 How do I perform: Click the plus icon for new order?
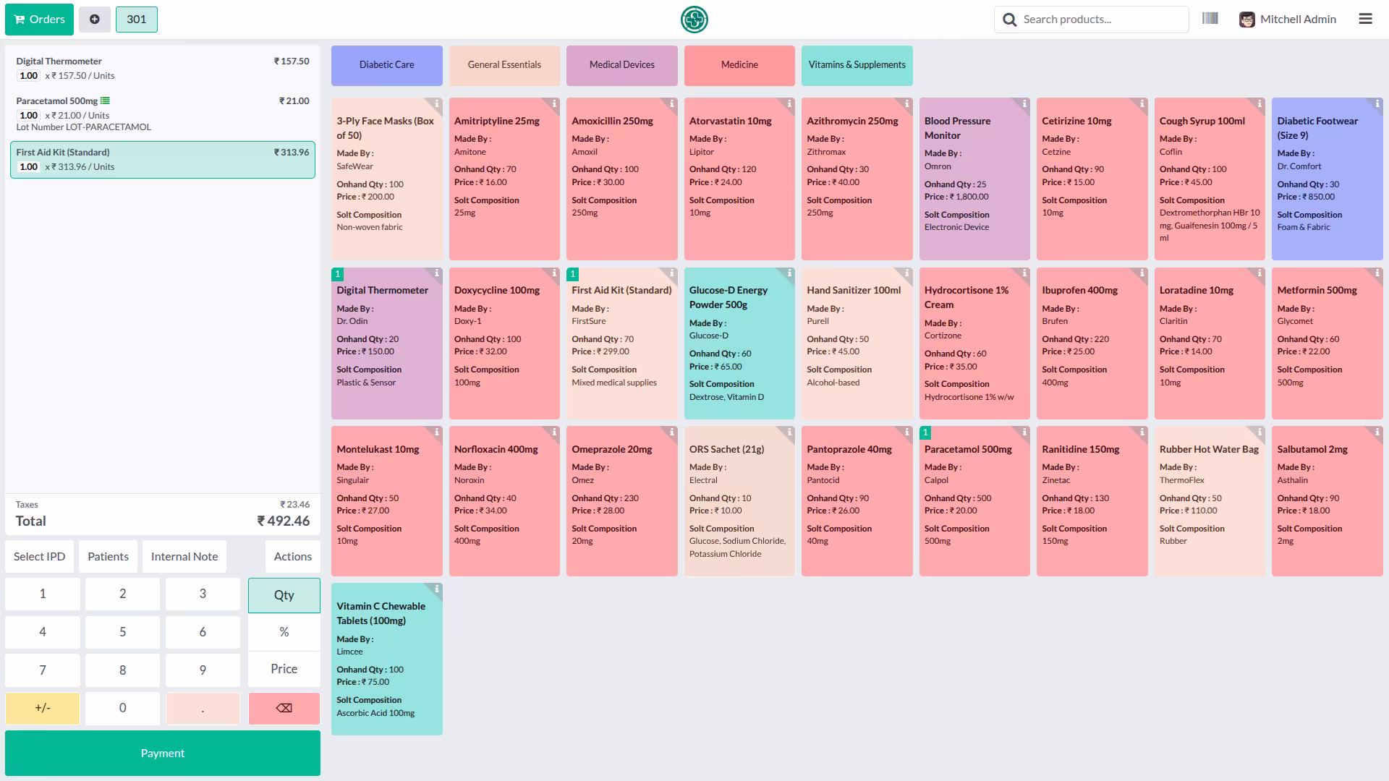pyautogui.click(x=95, y=20)
